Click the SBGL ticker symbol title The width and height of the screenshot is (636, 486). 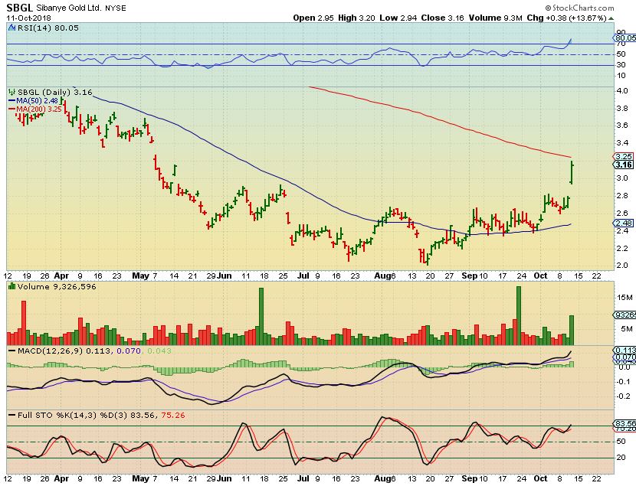20,8
